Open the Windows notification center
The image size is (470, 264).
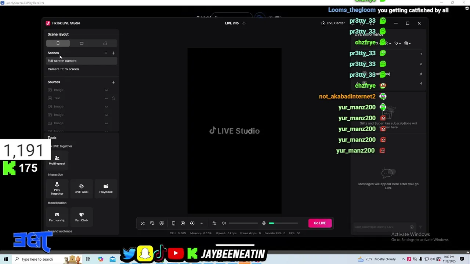coord(462,259)
